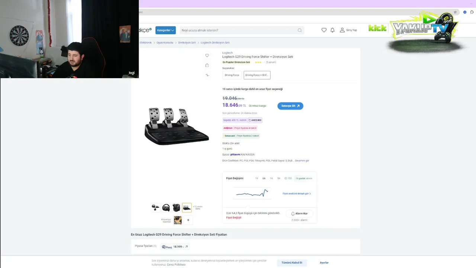Click the compare icon beside product image

(207, 75)
